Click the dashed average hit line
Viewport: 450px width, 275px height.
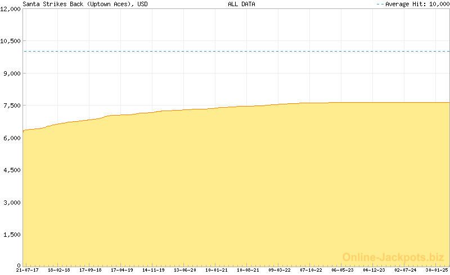(x=236, y=51)
